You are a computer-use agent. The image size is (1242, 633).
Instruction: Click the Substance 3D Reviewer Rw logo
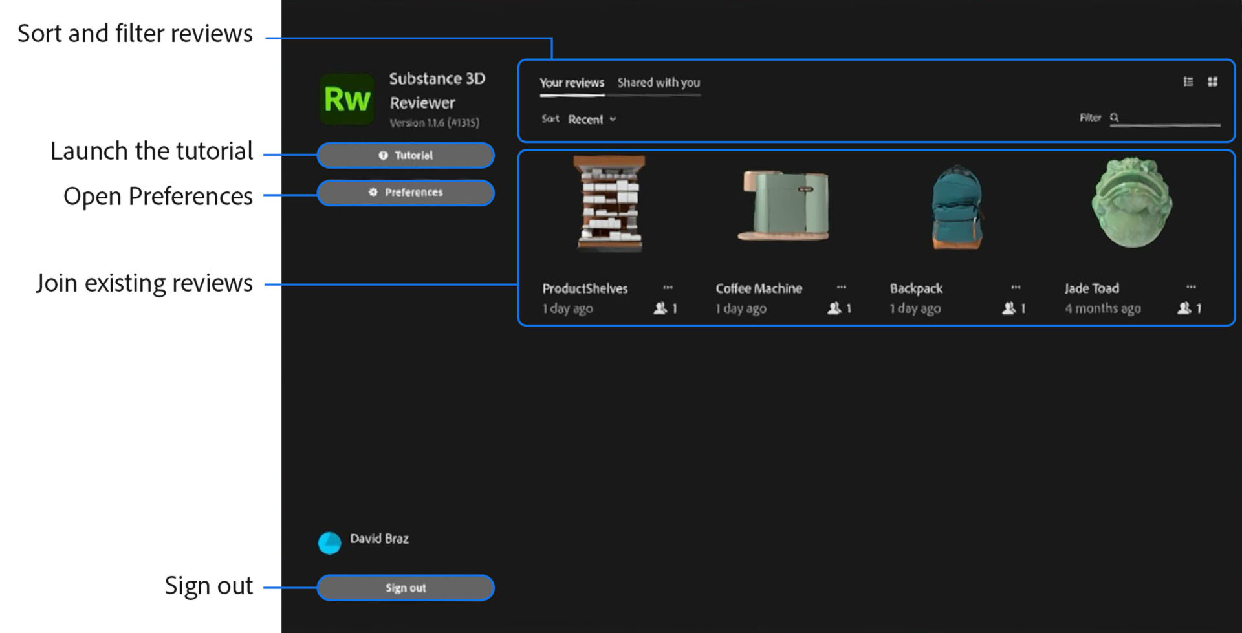click(347, 100)
